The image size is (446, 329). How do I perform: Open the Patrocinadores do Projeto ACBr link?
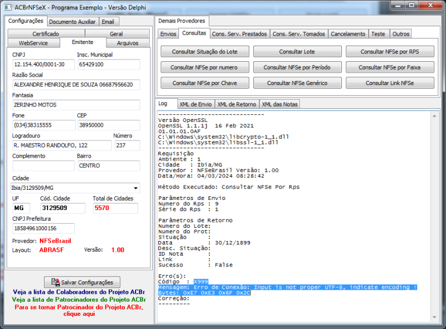pos(78,300)
